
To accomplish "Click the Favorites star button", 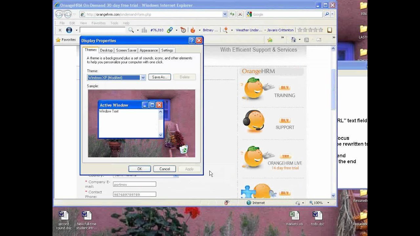I will (66, 40).
